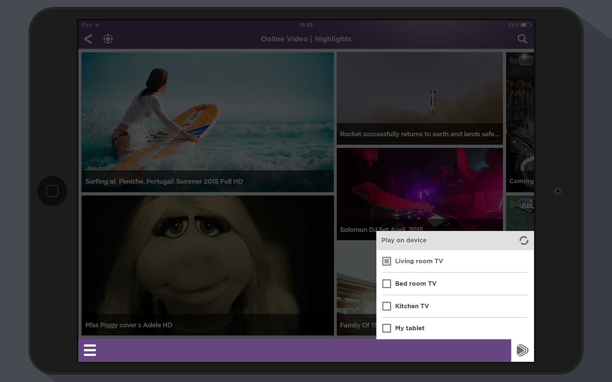This screenshot has height=382, width=612.
Task: Navigate back using the back arrow
Action: coord(88,39)
